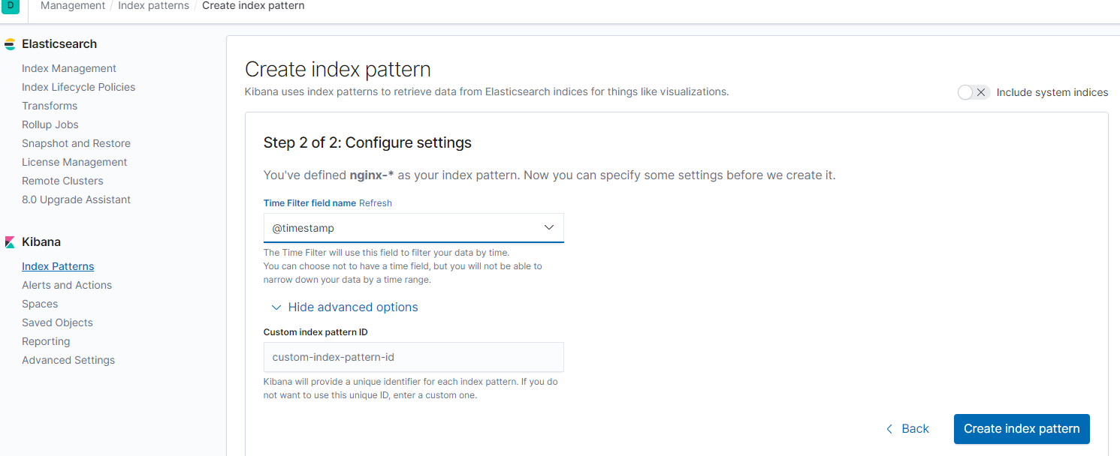This screenshot has height=456, width=1120.
Task: Open the Saved Objects page
Action: [57, 322]
